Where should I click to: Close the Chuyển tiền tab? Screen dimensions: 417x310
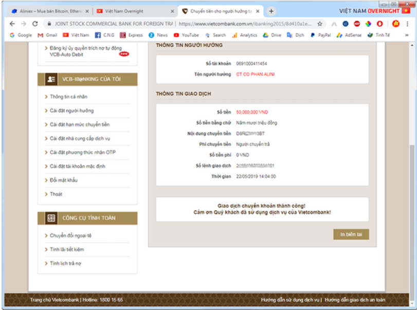pos(258,11)
